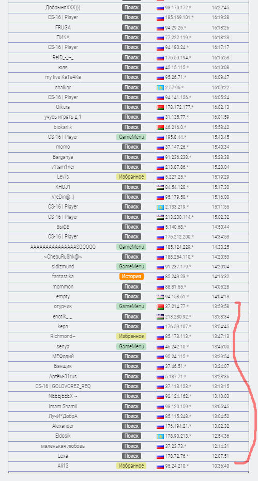Click the Belarus flag in biokarlik row
The image size is (258, 481).
(x=160, y=127)
